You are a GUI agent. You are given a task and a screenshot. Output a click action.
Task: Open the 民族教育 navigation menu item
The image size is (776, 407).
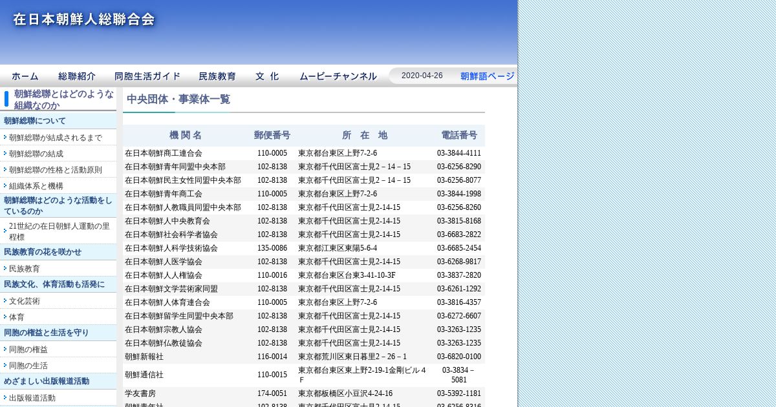pyautogui.click(x=217, y=76)
